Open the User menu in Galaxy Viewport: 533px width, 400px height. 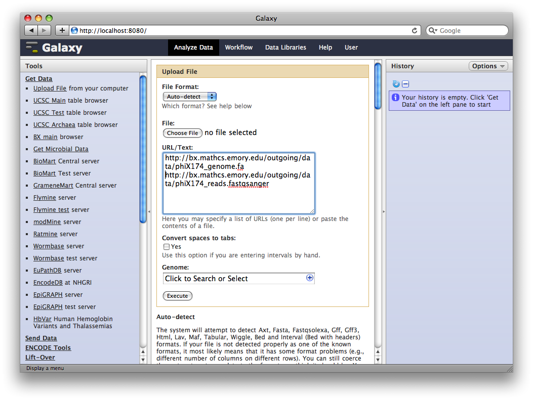351,48
